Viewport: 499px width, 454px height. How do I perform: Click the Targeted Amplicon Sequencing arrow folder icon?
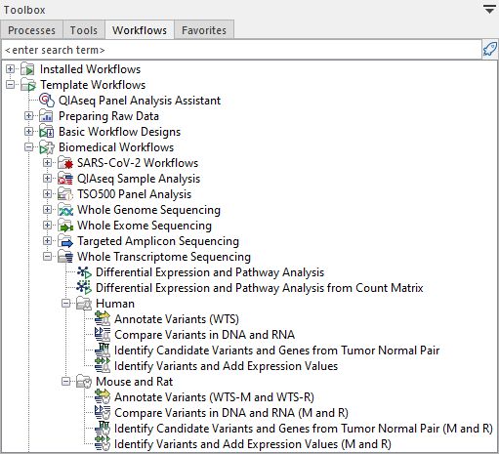click(x=65, y=241)
